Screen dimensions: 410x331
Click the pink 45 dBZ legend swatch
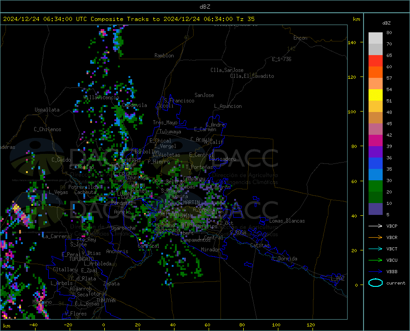click(375, 129)
